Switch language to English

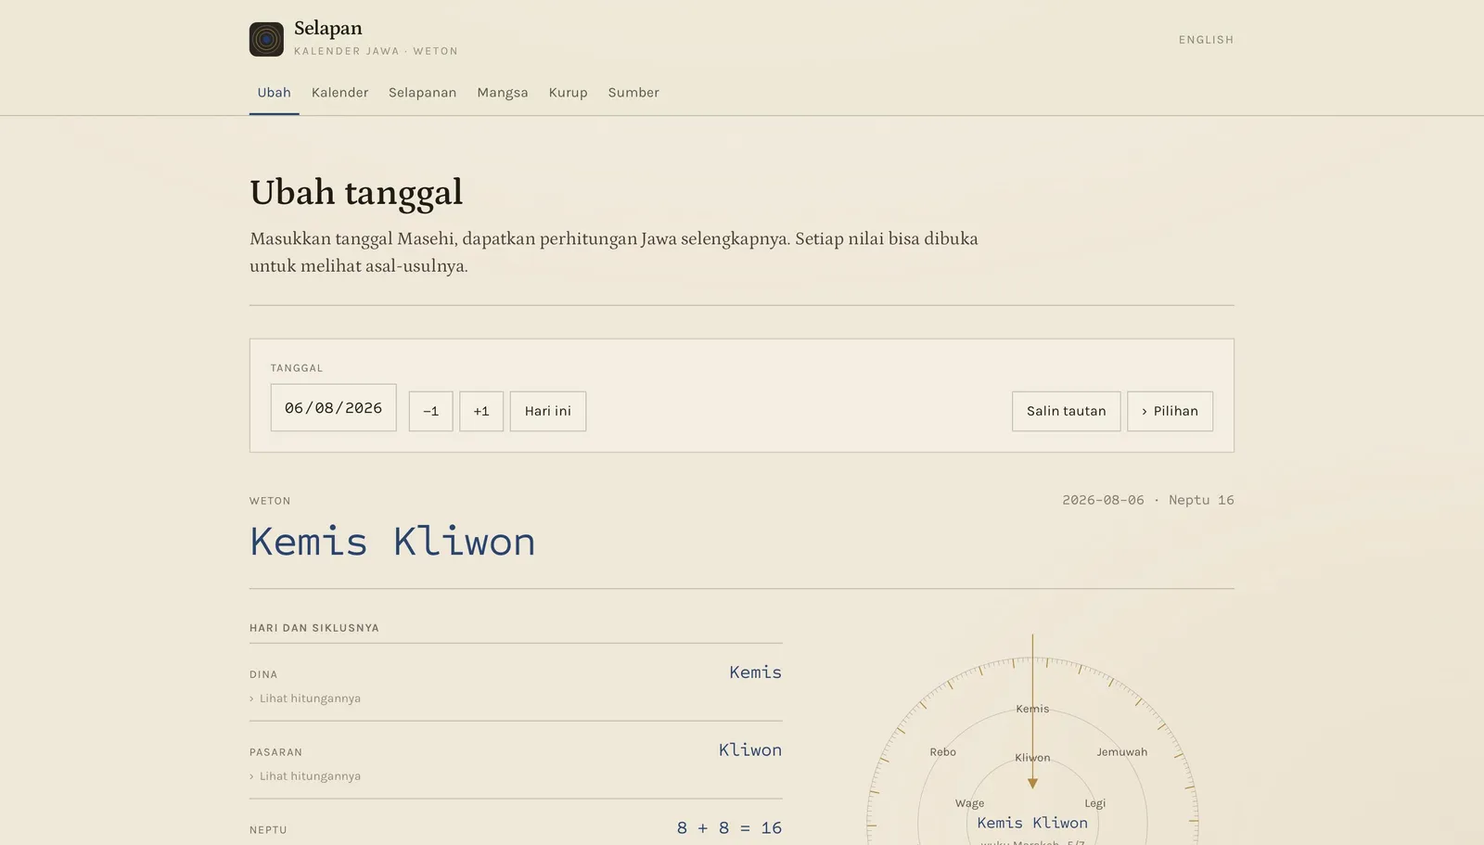1206,40
